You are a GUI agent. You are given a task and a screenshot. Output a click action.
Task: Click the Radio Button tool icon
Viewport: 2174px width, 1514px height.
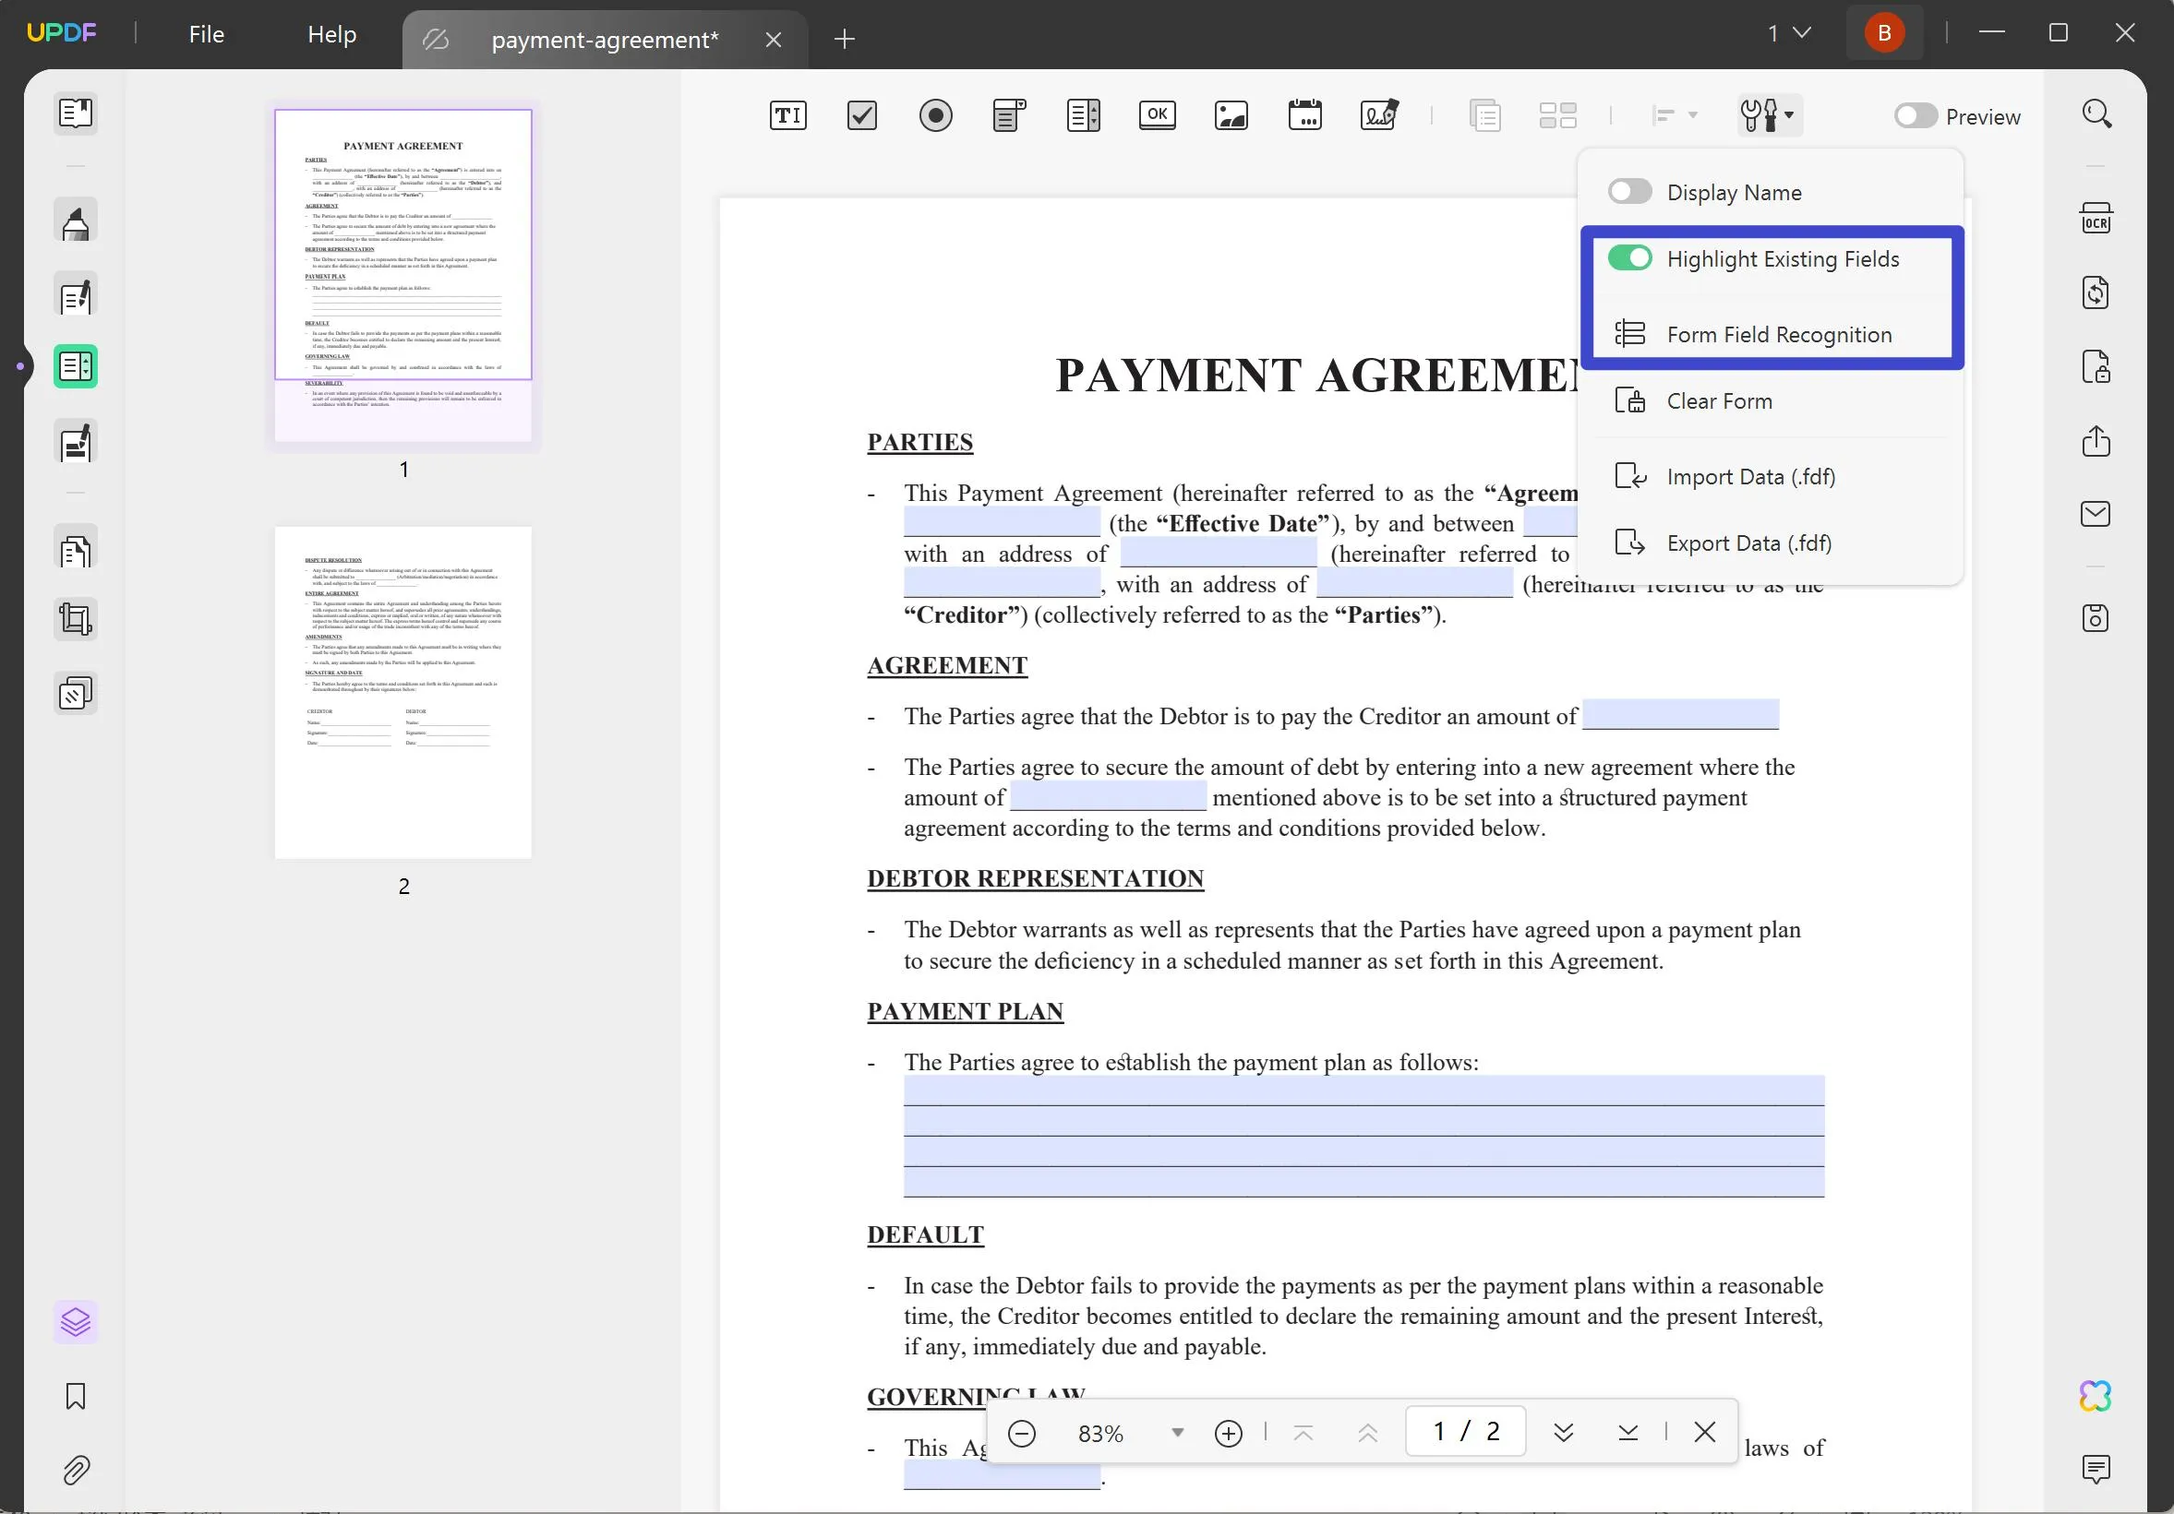click(x=935, y=115)
